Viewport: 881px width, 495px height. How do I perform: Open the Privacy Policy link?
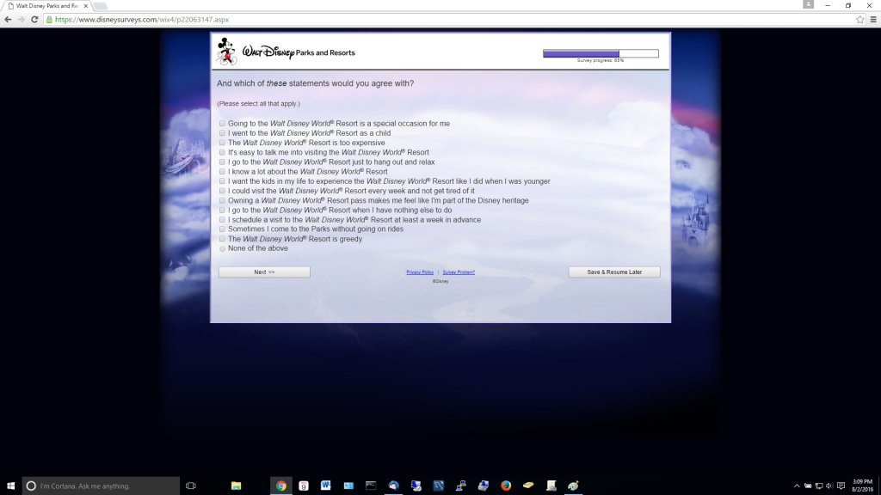pos(420,272)
